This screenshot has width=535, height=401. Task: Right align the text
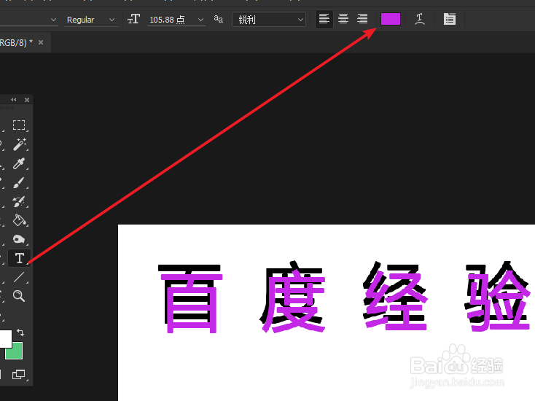coord(362,19)
